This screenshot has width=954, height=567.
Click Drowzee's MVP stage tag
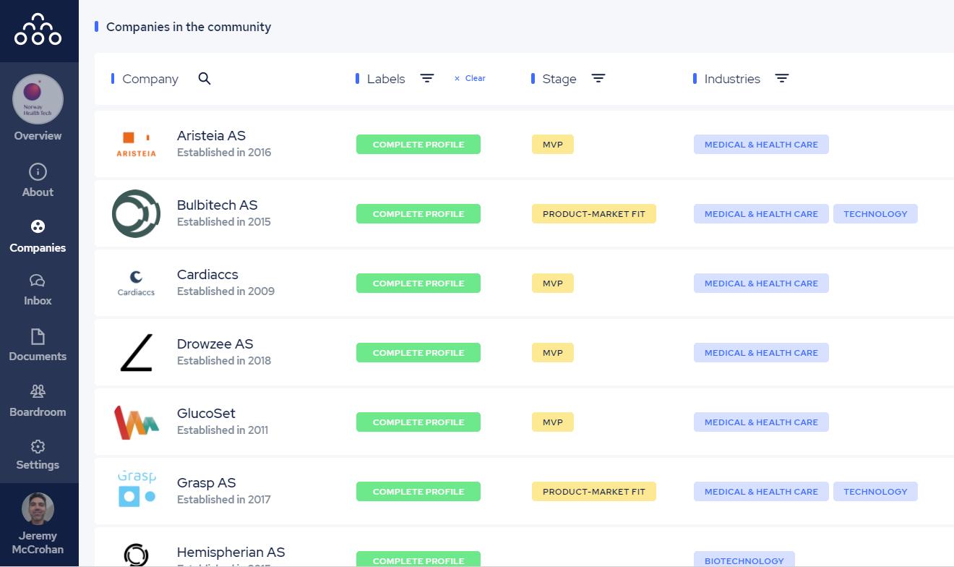click(553, 353)
